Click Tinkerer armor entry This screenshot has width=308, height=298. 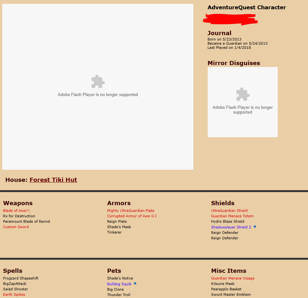pyautogui.click(x=114, y=232)
